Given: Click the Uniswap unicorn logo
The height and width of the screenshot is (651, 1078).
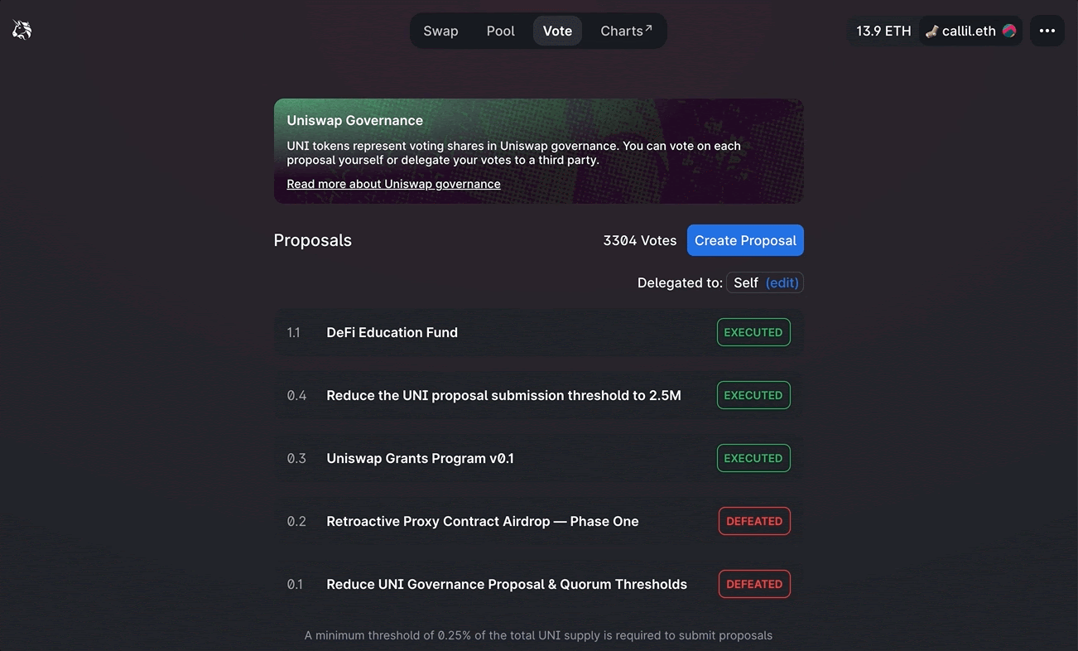Looking at the screenshot, I should (22, 31).
